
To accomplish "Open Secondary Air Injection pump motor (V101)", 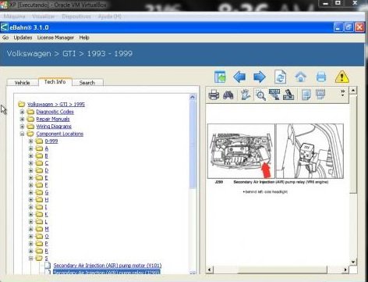I will [x=108, y=266].
